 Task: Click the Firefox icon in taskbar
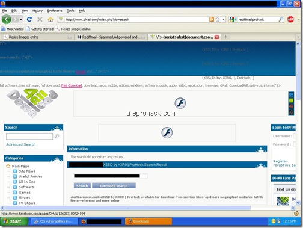(x=84, y=221)
